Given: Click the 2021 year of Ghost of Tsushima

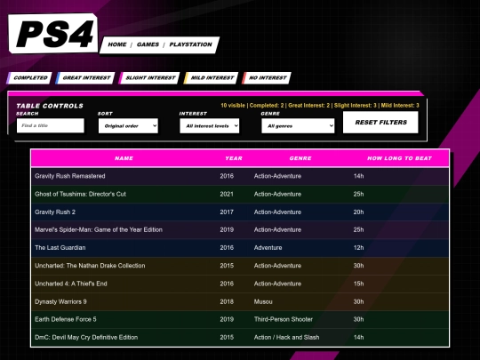Looking at the screenshot, I should pos(227,194).
